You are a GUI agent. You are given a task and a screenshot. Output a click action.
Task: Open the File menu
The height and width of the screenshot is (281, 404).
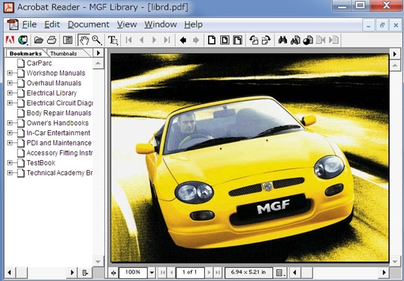tap(29, 24)
